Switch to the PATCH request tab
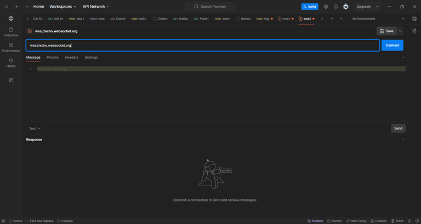Viewport: 421px width, 224px height. tap(97, 19)
